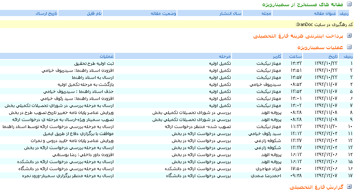Select 'افزودن استاد راهنما: سيدريوف خيامي' in row 2
Viewport: 354px width, 192px height.
(x=78, y=70)
